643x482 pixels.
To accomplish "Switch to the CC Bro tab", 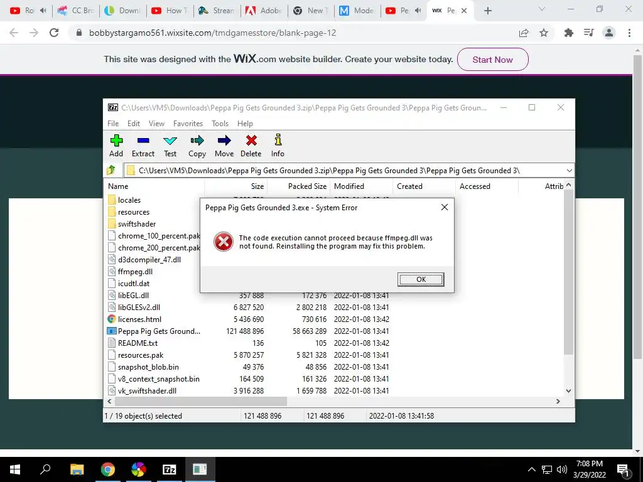I will coord(76,11).
